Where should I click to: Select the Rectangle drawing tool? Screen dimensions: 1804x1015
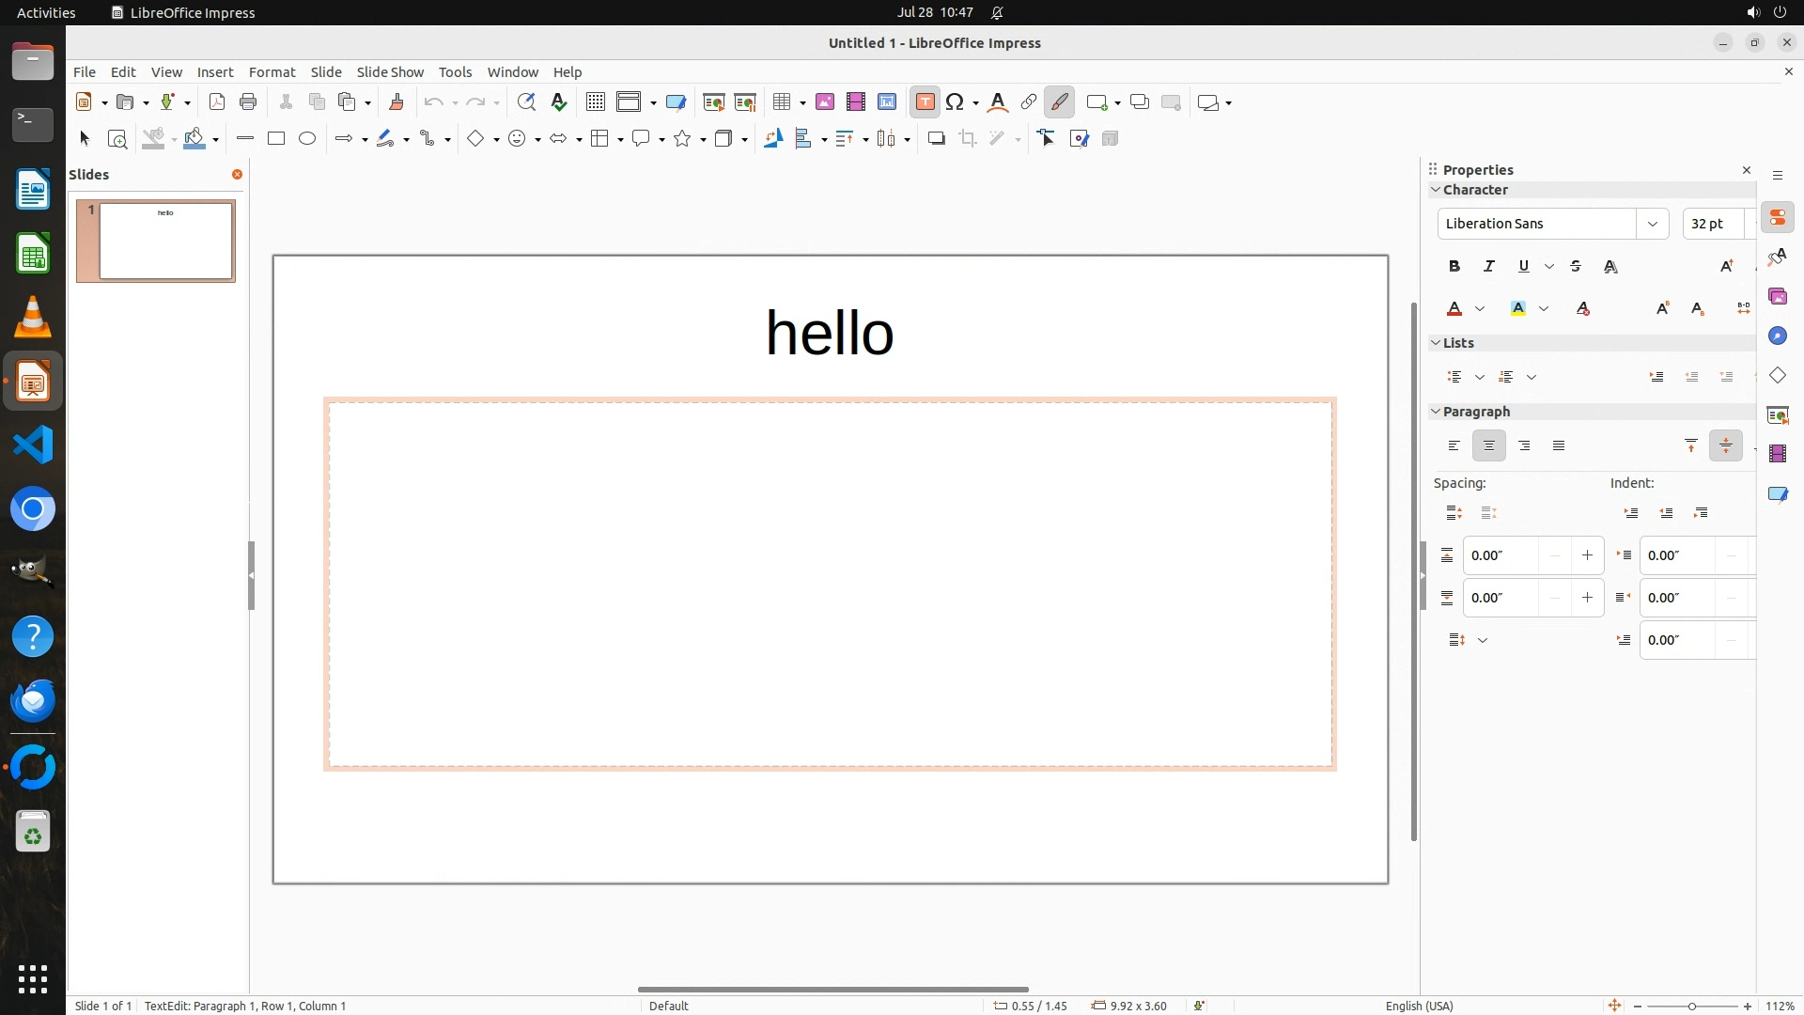click(x=276, y=139)
